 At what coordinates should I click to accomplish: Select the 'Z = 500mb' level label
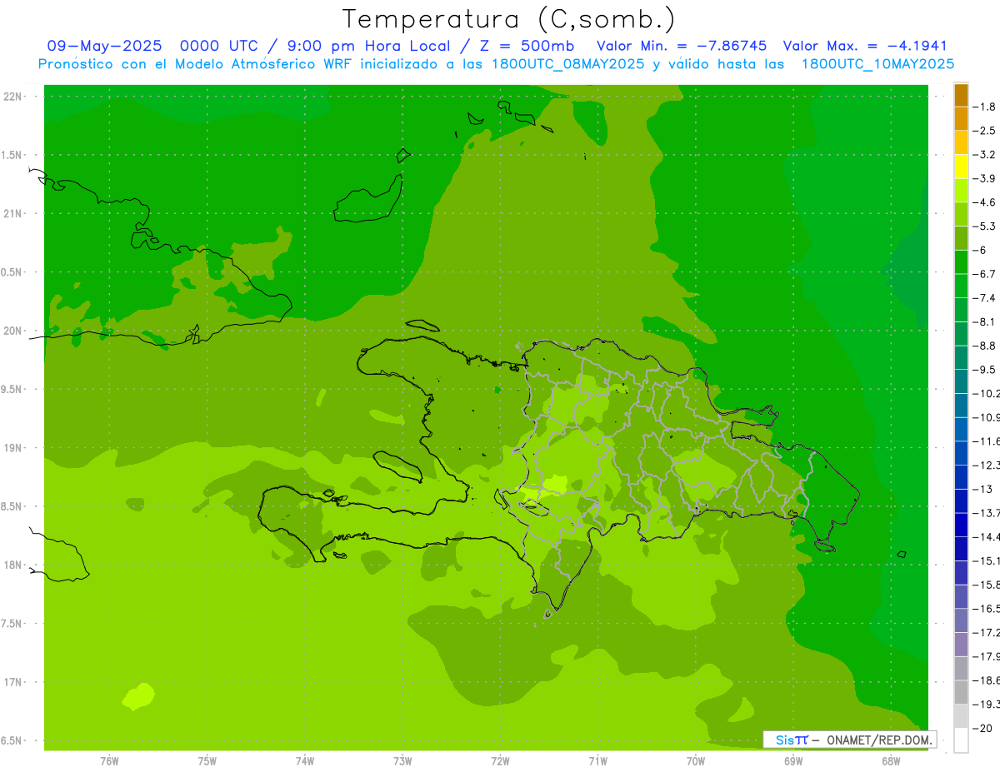[525, 46]
